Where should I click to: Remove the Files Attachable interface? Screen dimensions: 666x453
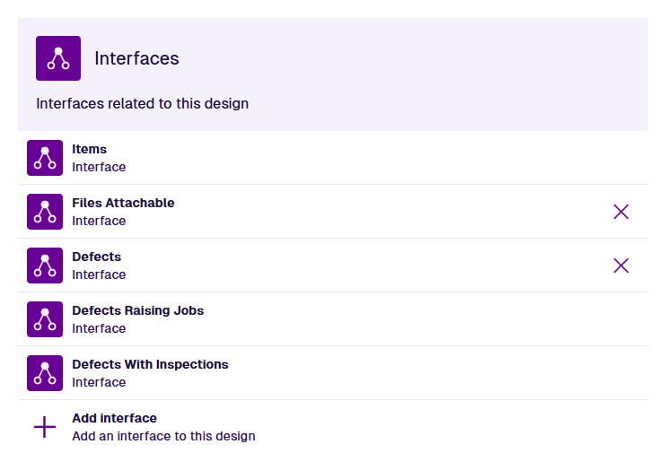click(620, 212)
